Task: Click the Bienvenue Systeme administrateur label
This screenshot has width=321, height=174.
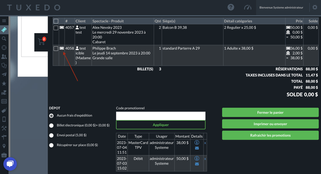Action: [x=281, y=7]
